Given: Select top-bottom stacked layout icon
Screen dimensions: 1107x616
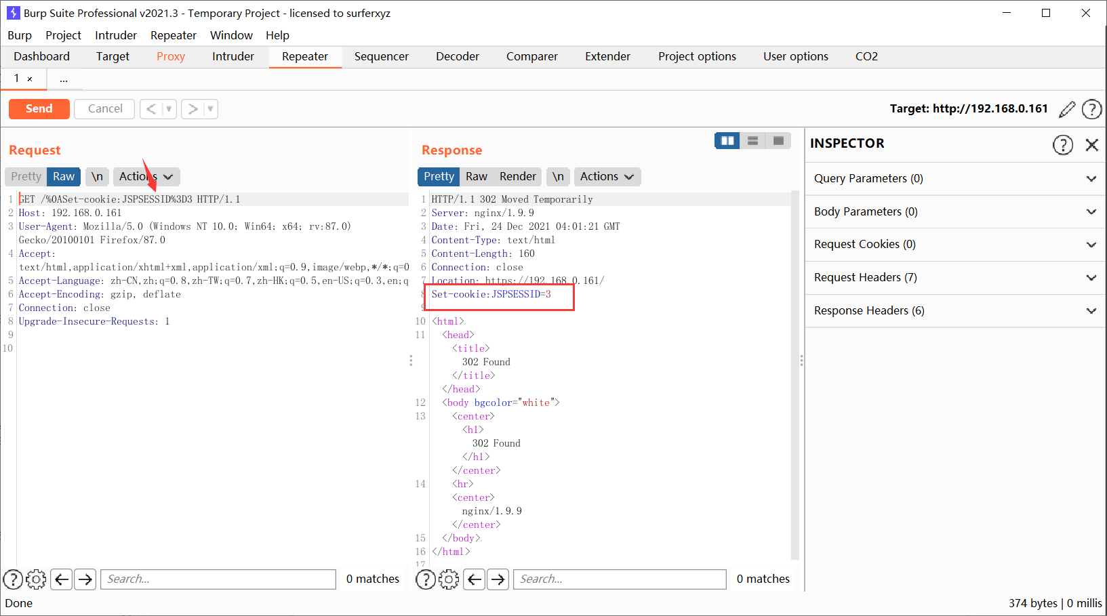Looking at the screenshot, I should pyautogui.click(x=752, y=140).
